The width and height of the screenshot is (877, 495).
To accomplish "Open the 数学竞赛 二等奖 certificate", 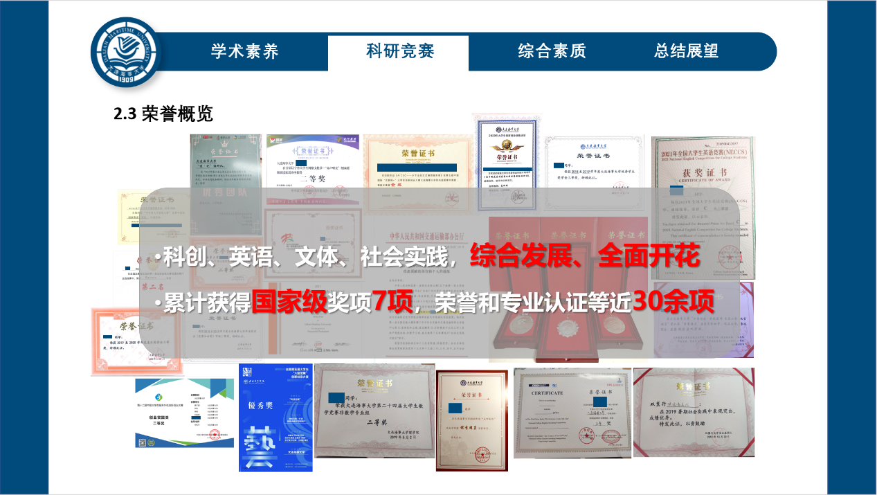I will click(374, 411).
